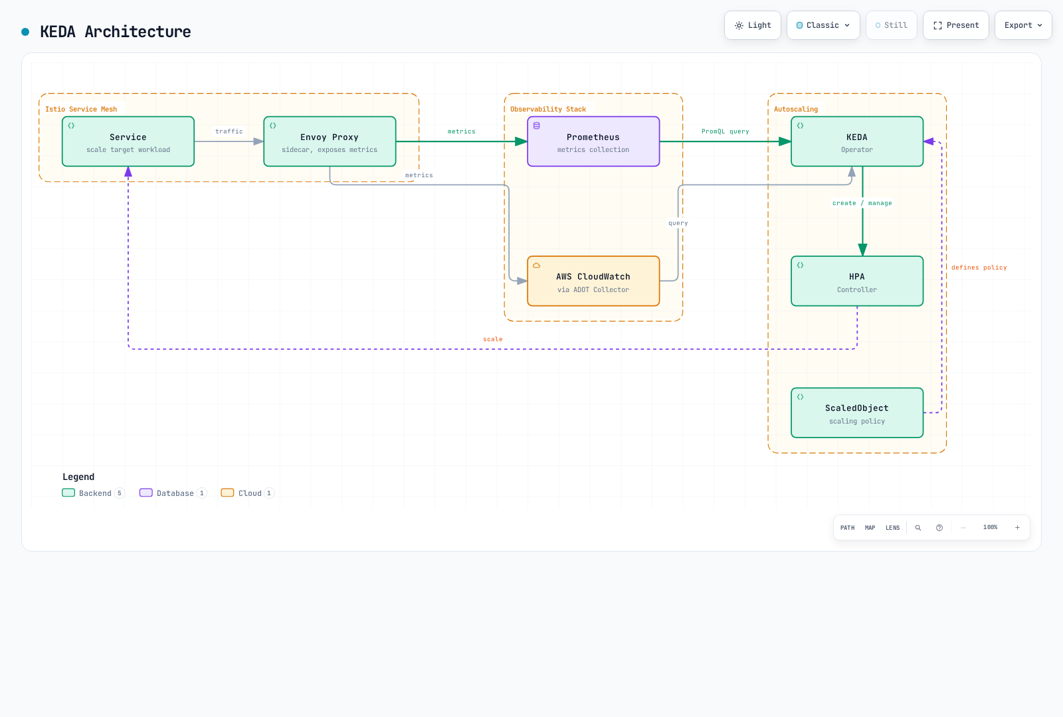Toggle the Still animation button
This screenshot has width=1063, height=717.
(x=892, y=25)
